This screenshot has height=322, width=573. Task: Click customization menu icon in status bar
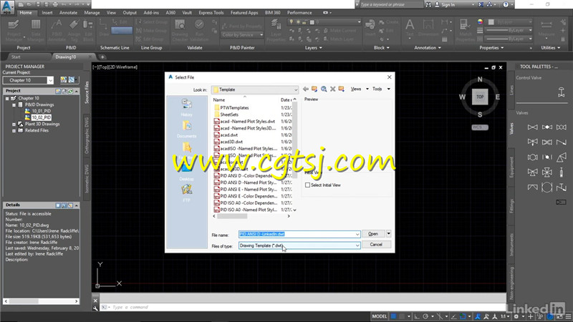click(x=568, y=316)
